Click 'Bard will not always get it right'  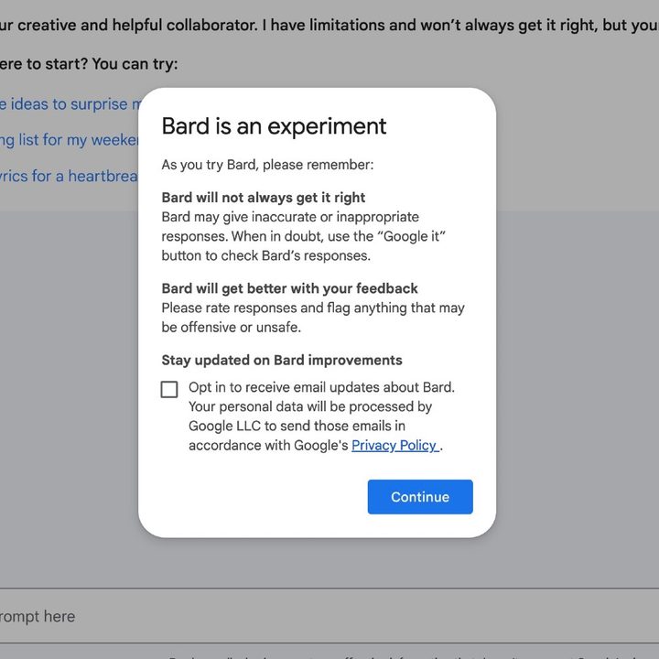263,198
